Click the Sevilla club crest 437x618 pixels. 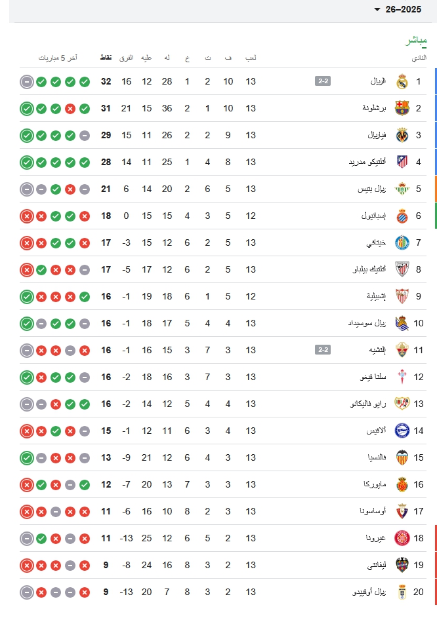point(402,296)
